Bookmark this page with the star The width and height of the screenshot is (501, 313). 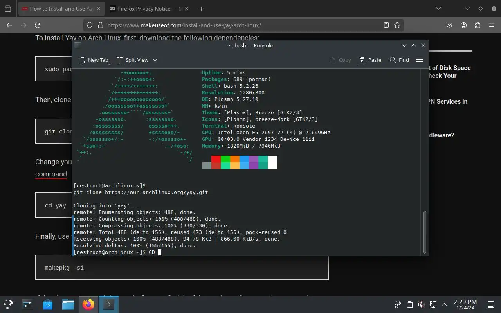point(397,25)
